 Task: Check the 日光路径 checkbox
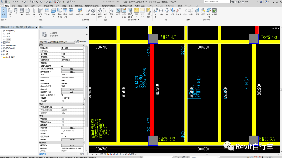62,101
